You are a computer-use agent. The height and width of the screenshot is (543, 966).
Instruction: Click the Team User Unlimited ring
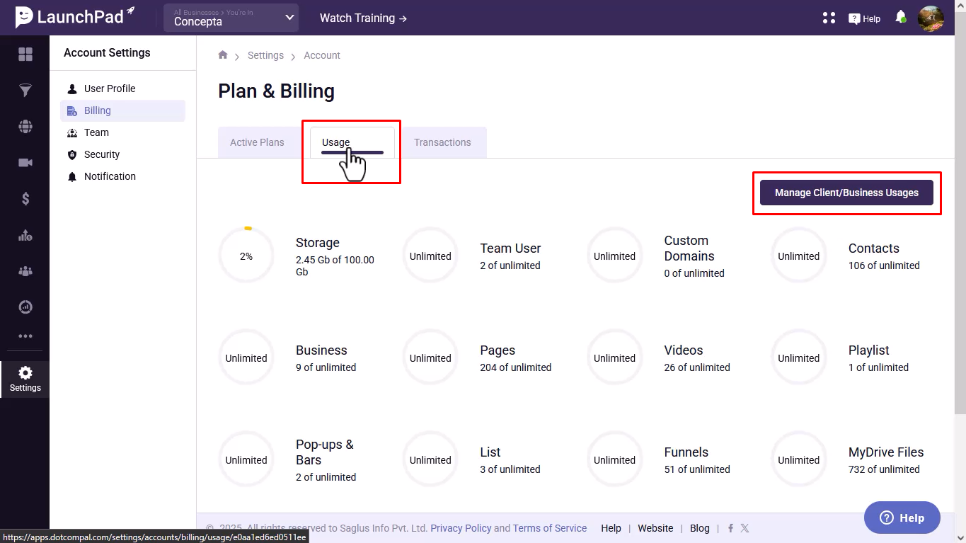[430, 256]
